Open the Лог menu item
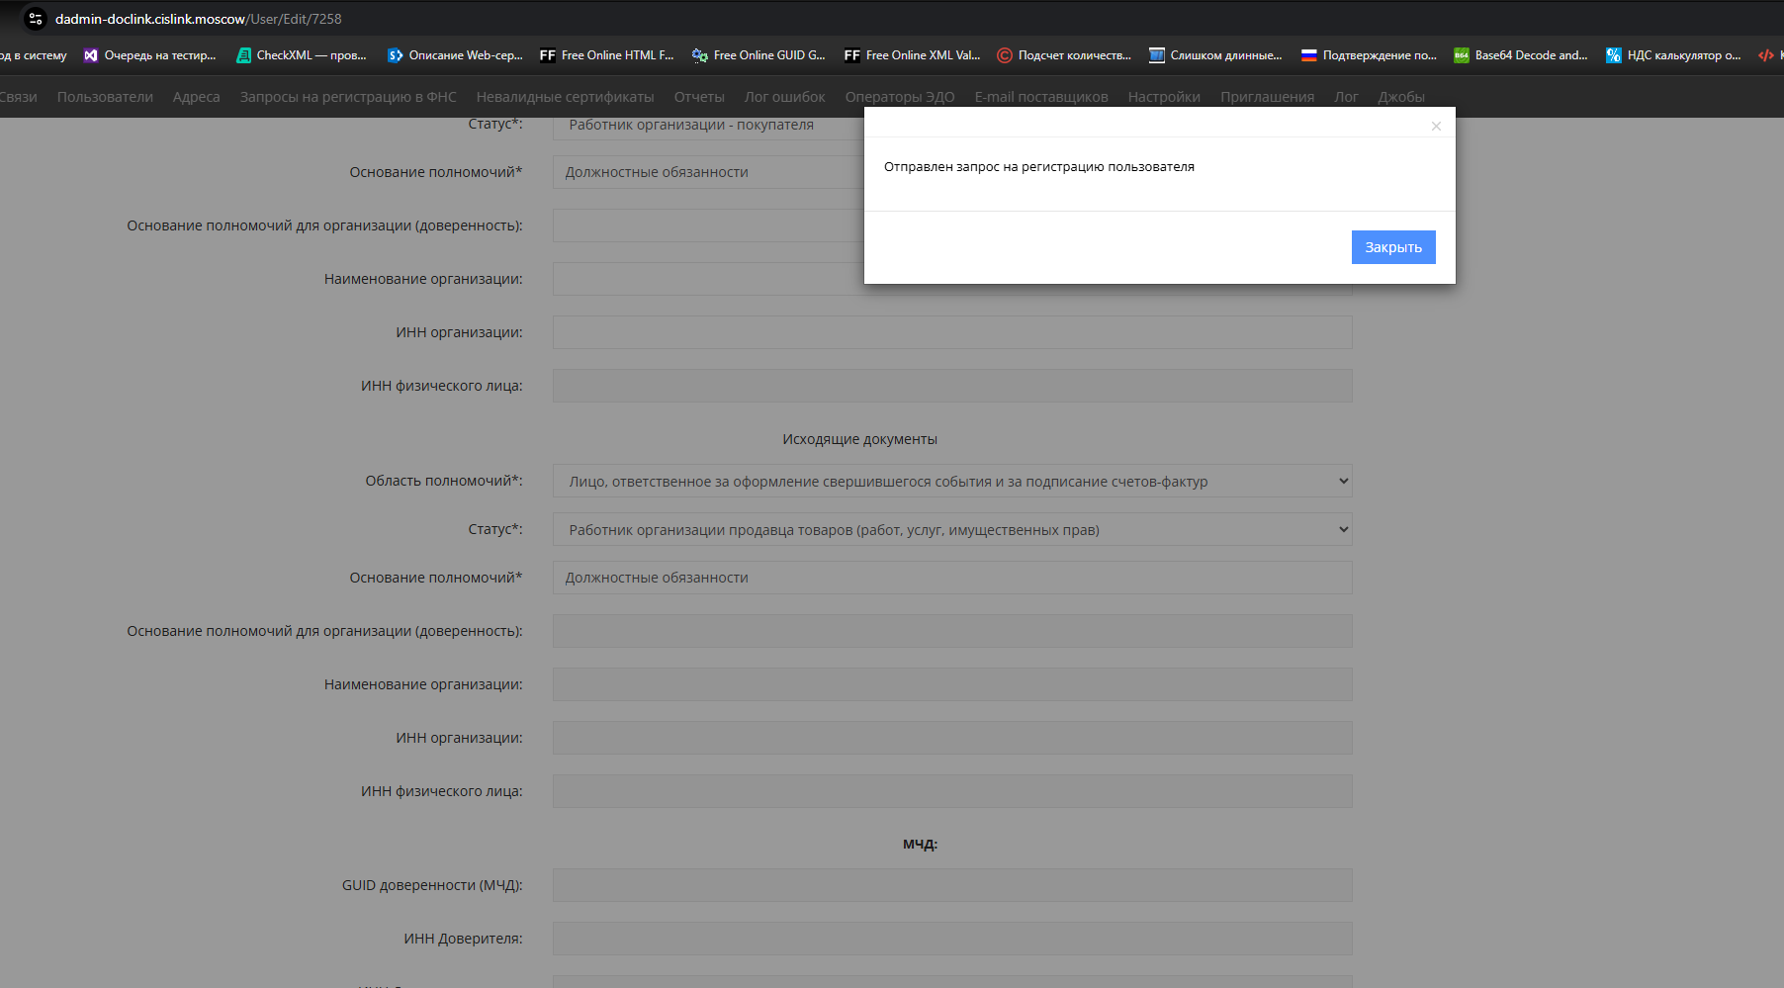This screenshot has width=1784, height=988. click(x=1346, y=97)
